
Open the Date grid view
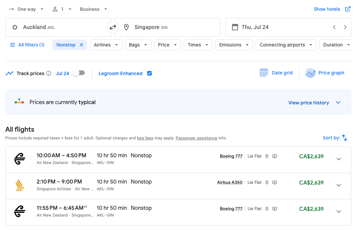(276, 73)
